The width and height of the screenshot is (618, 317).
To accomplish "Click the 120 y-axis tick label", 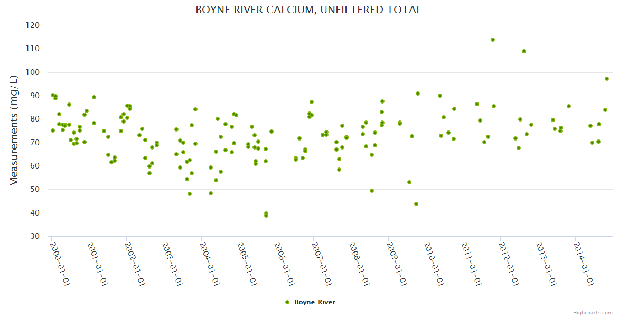I will point(33,25).
